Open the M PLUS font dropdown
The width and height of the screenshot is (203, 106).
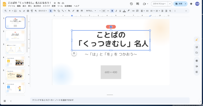point(91,11)
